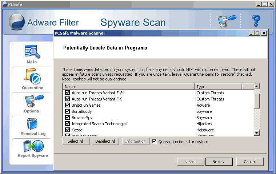Viewport: 276px width, 174px height.
Task: Click the threat list scrollbar thumb
Action: coord(257,101)
